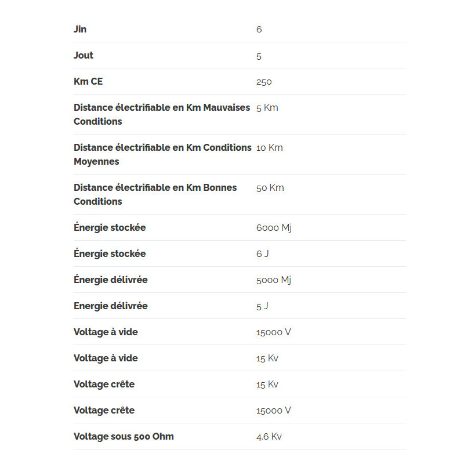Click the Jin row label
The width and height of the screenshot is (464, 464).
pyautogui.click(x=80, y=30)
